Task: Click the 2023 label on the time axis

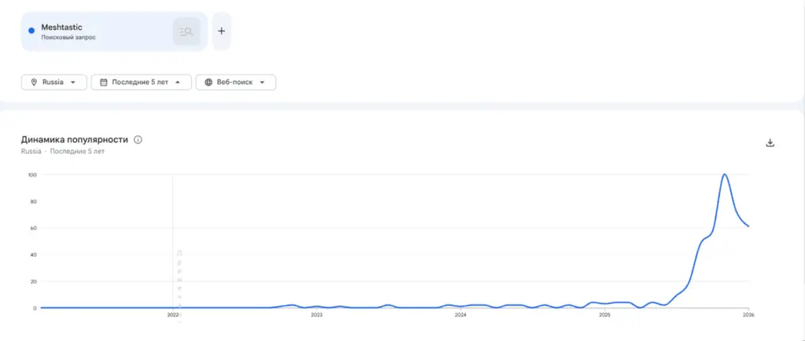Action: pos(316,315)
